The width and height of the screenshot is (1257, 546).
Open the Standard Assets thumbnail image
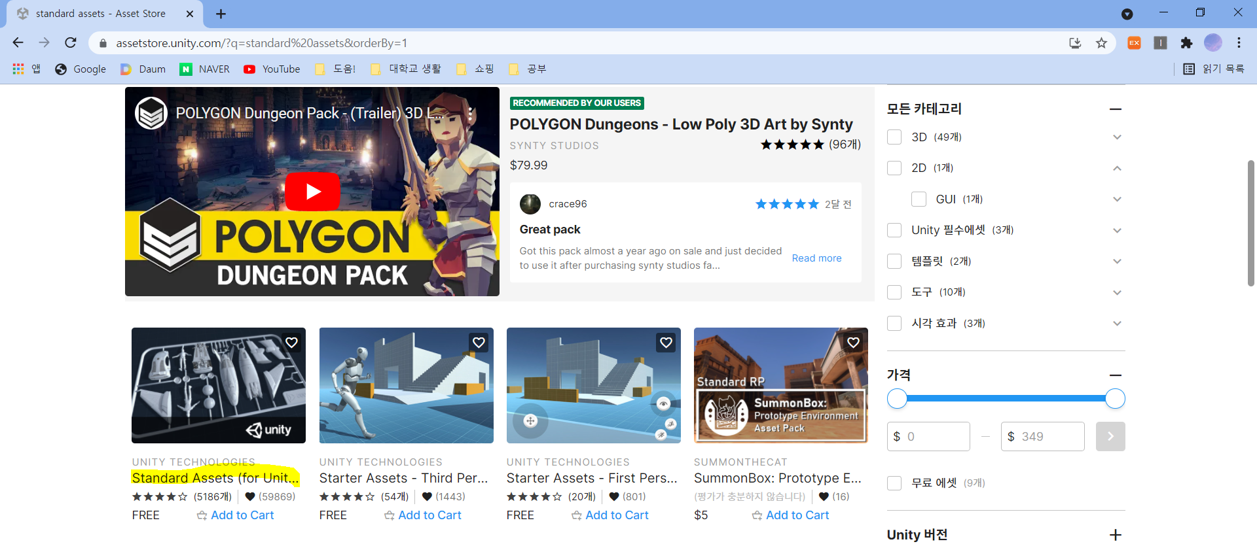coord(219,385)
